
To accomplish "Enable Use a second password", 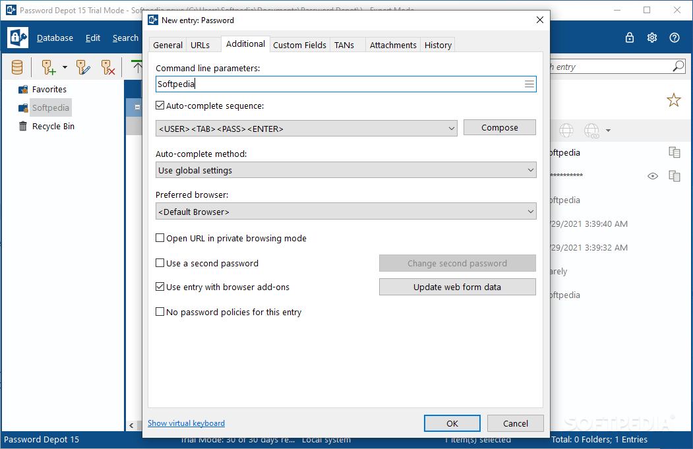I will pyautogui.click(x=160, y=263).
